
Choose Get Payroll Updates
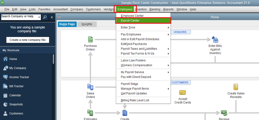pyautogui.click(x=143, y=93)
